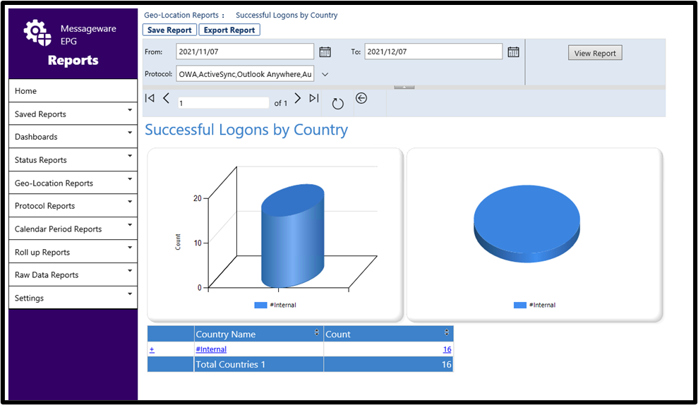Open the To date calendar picker
Viewport: 698px width, 405px height.
[513, 52]
